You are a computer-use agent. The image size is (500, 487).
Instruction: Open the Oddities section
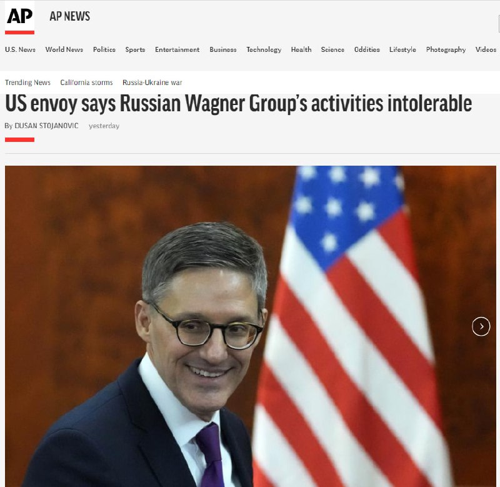367,49
